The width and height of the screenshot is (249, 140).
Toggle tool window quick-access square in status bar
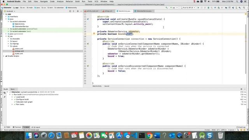2,130
